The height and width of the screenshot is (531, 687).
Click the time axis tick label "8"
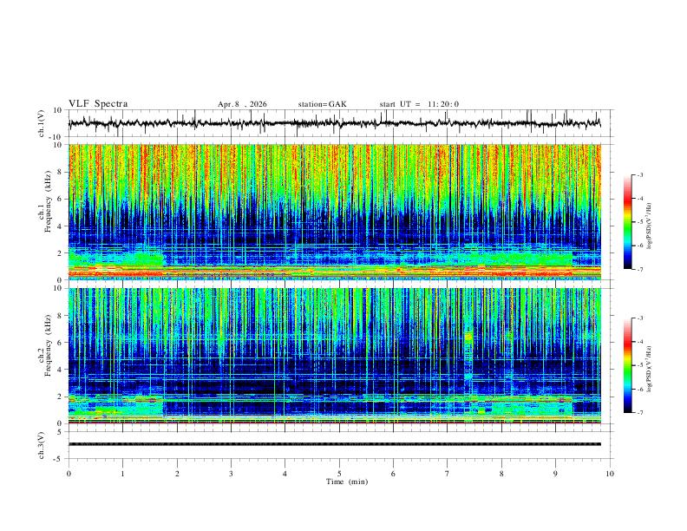(501, 474)
